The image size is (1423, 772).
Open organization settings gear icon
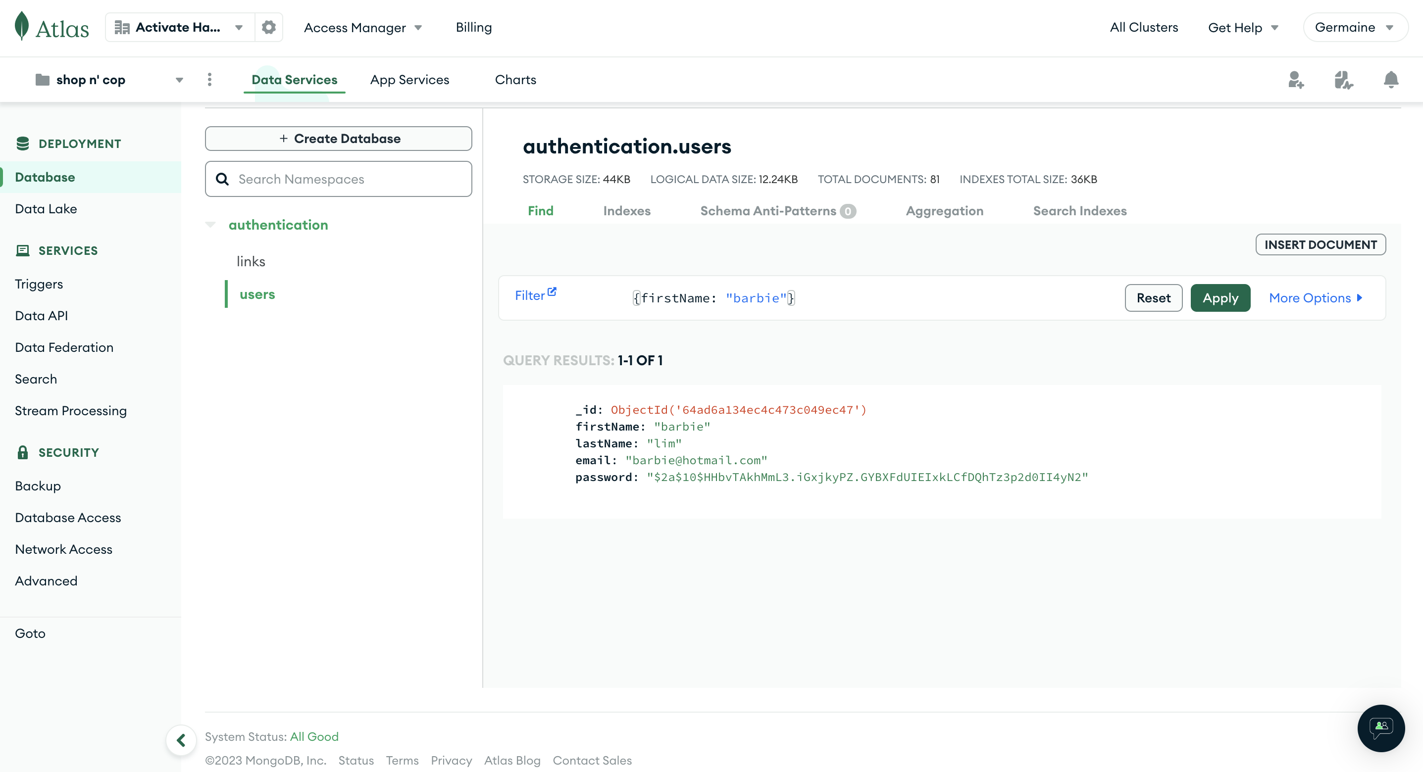(x=268, y=27)
